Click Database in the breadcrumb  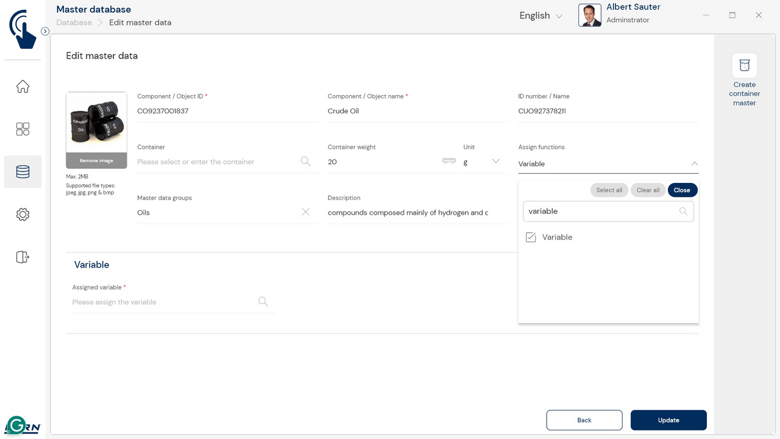[74, 23]
